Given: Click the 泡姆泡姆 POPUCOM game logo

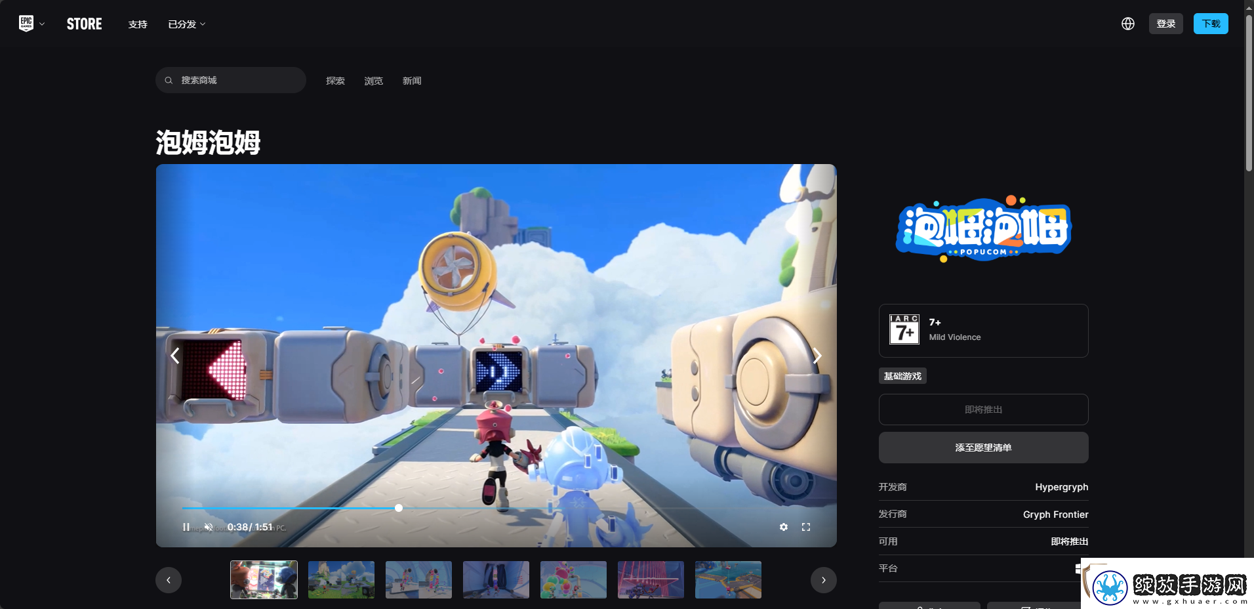Looking at the screenshot, I should (x=984, y=228).
